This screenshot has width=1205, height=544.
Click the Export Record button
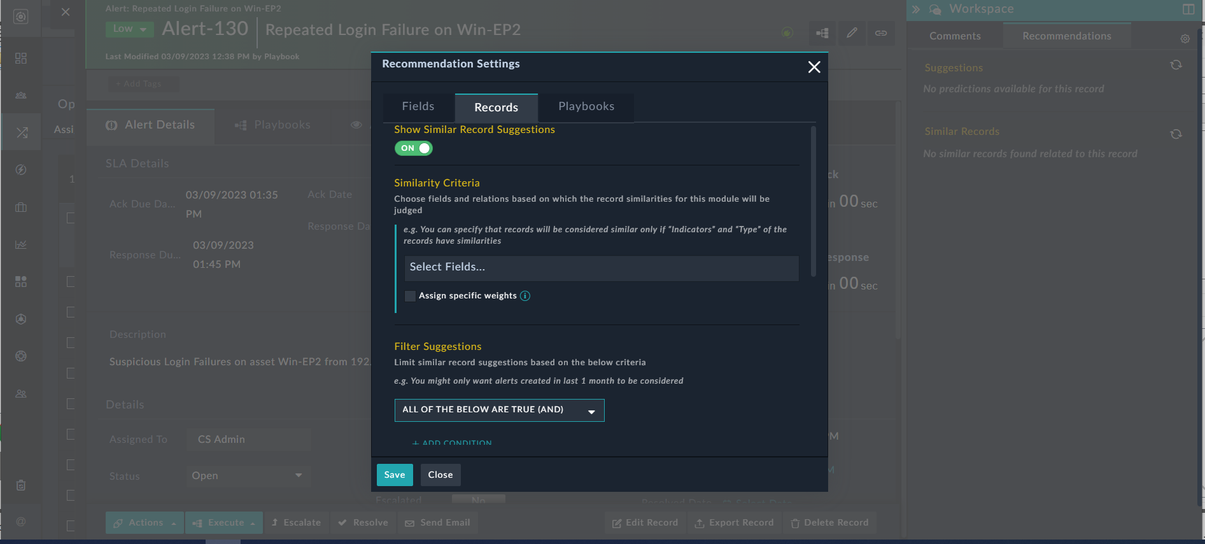point(735,522)
